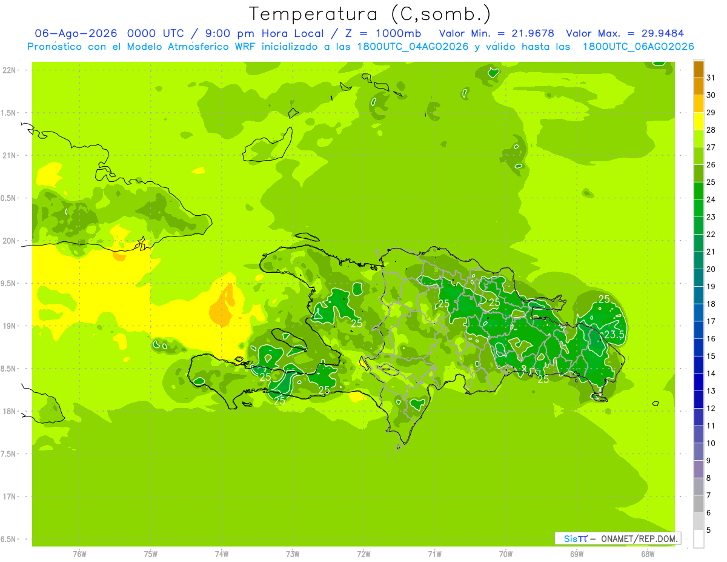This screenshot has height=562, width=727.
Task: Click the legend color band between 28 and 29
Action: pos(699,121)
